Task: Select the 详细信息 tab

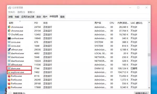Action: 54,17
